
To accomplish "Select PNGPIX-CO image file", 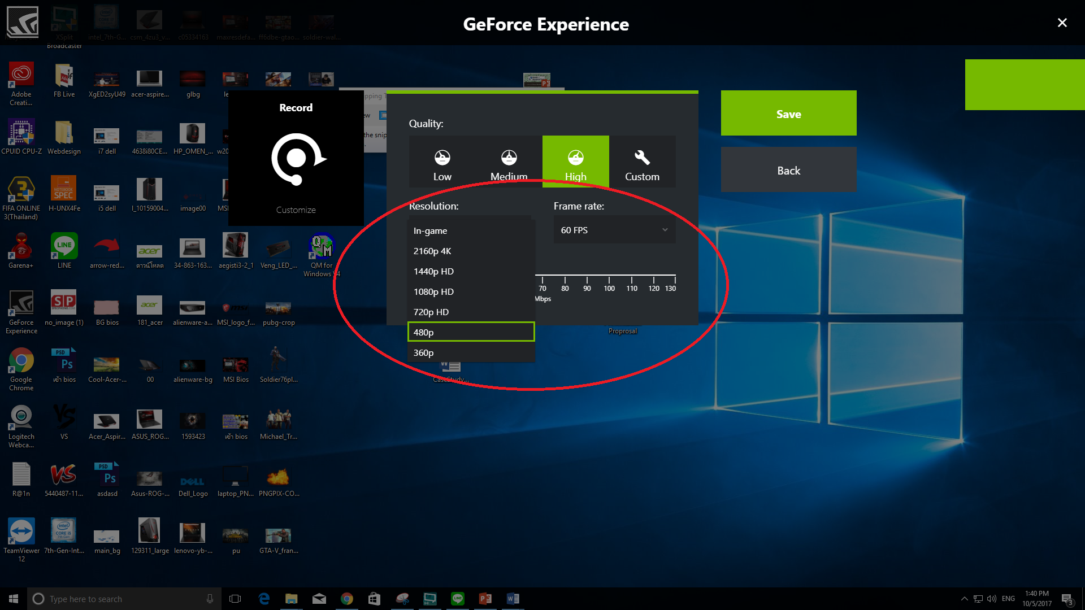I will (279, 483).
